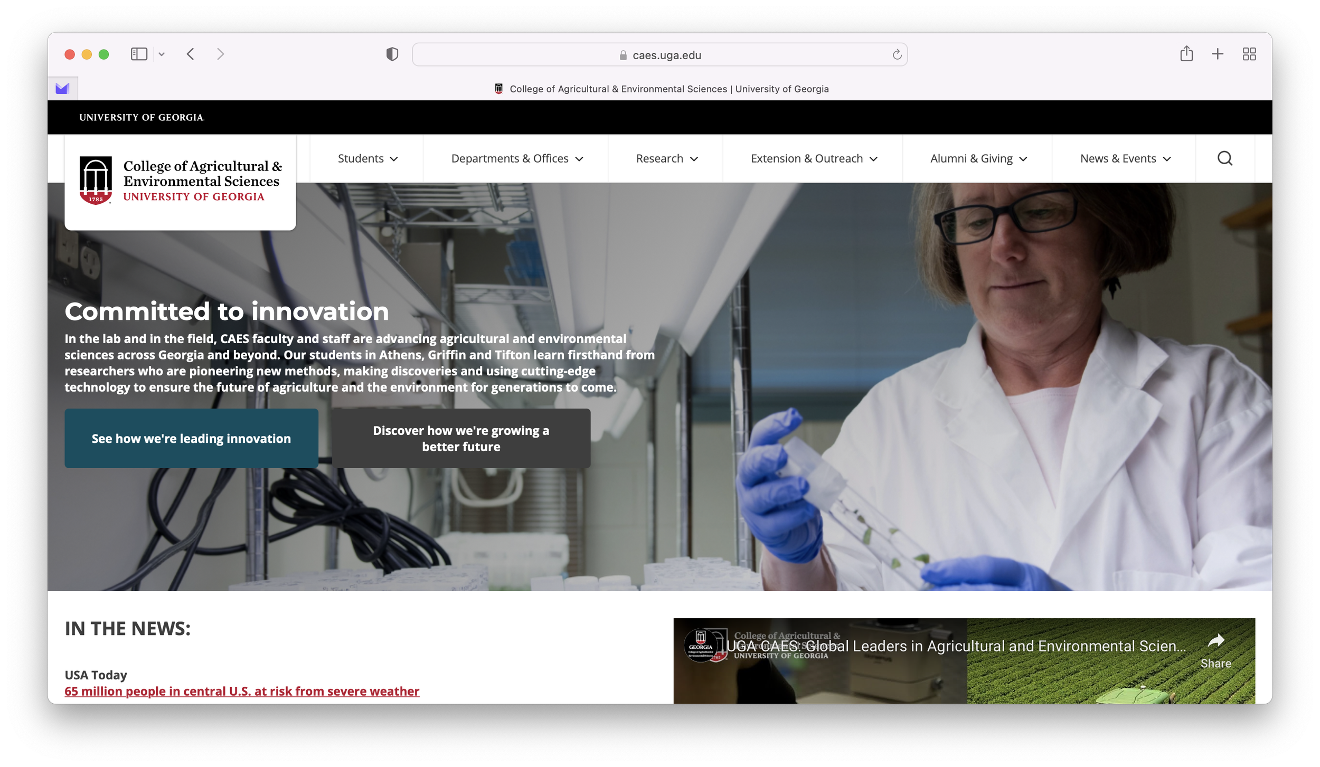Open the site search magnifier icon

tap(1224, 159)
